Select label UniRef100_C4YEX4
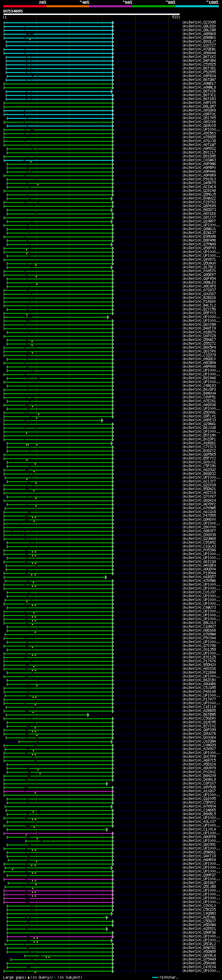The width and height of the screenshot is (222, 980). coord(199,967)
